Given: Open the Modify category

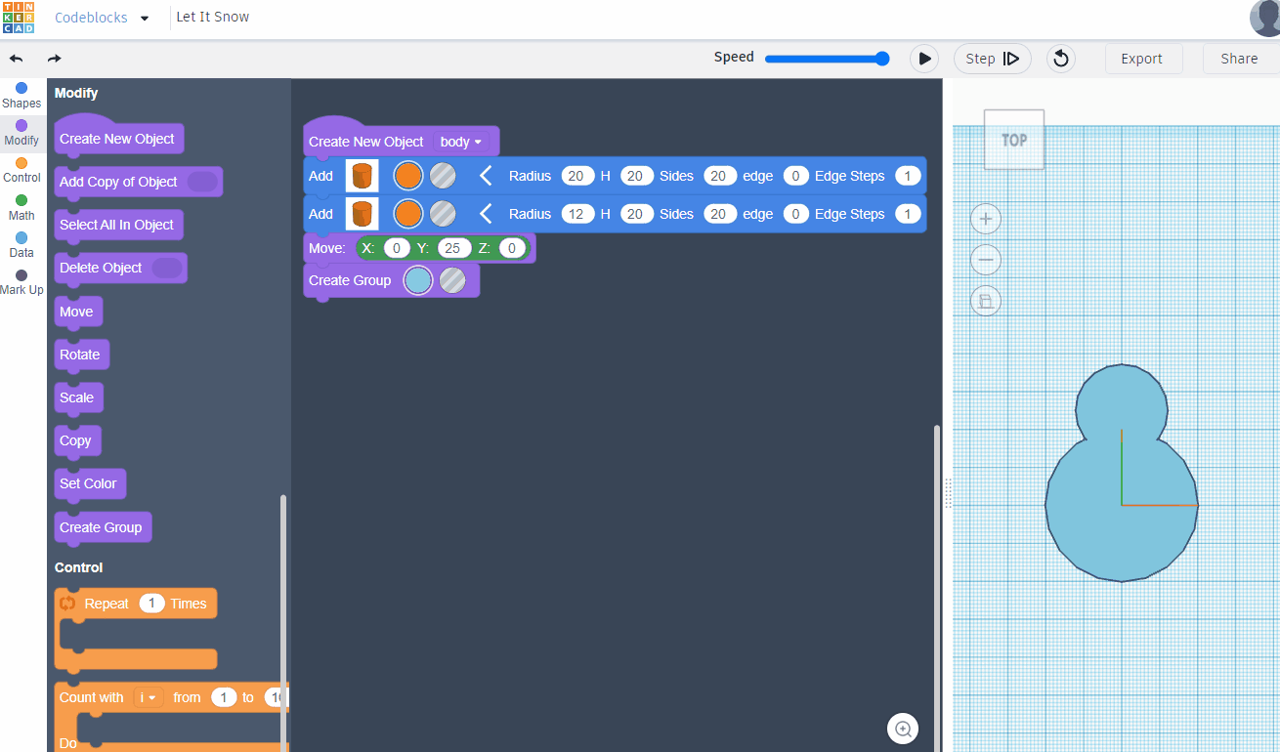Looking at the screenshot, I should (21, 133).
